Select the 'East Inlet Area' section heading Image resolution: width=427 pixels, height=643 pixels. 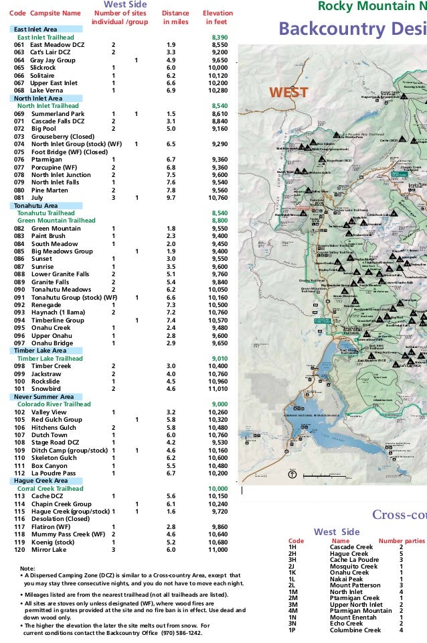point(46,29)
